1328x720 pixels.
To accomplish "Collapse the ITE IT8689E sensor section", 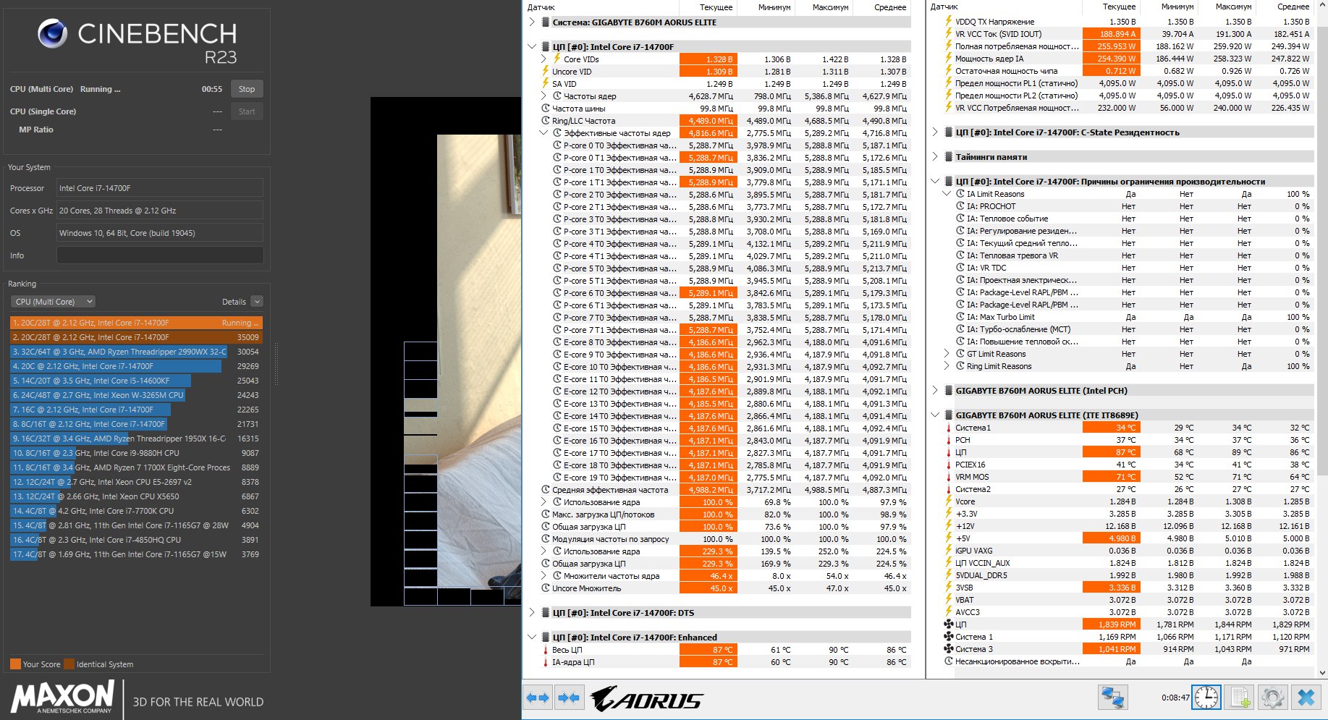I will tap(935, 415).
